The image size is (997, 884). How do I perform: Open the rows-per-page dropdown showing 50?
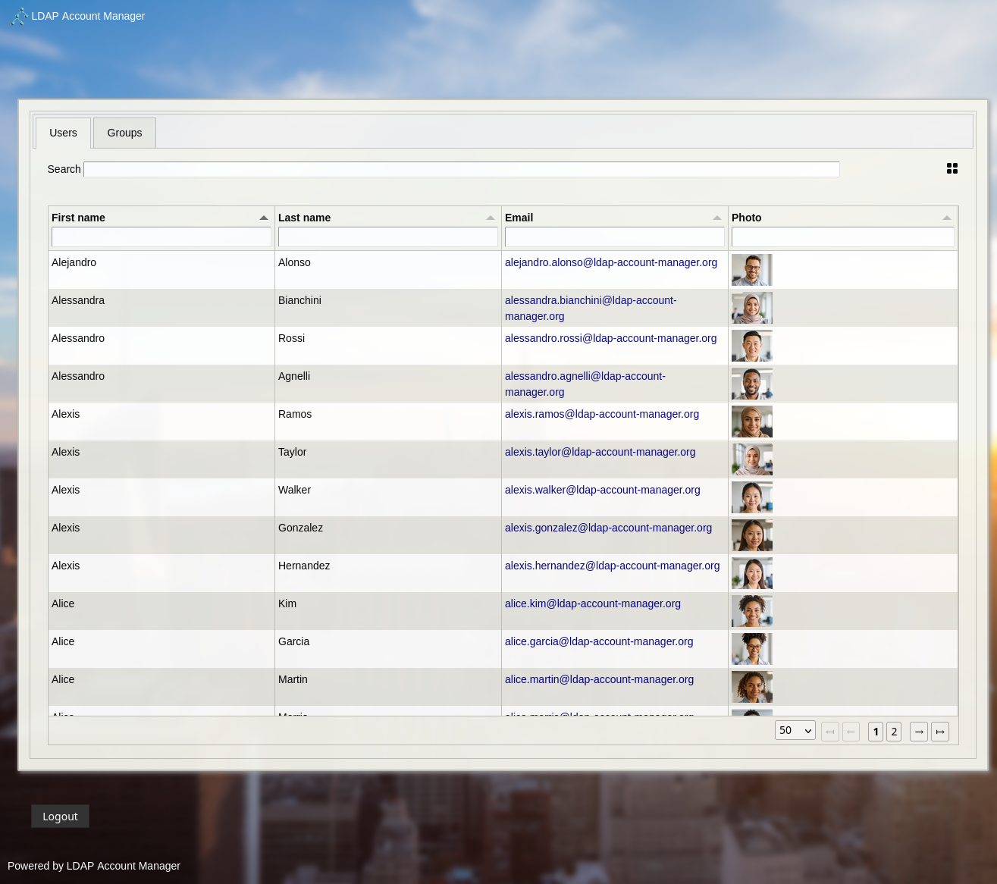coord(795,731)
